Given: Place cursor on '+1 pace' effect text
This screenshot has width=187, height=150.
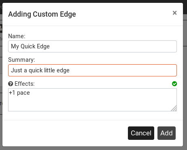Looking at the screenshot, I should 19,93.
